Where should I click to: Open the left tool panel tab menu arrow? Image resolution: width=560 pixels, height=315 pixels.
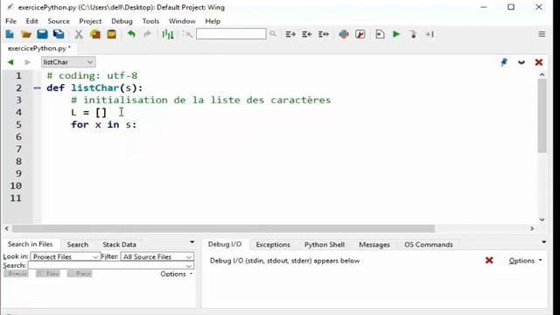tap(192, 242)
